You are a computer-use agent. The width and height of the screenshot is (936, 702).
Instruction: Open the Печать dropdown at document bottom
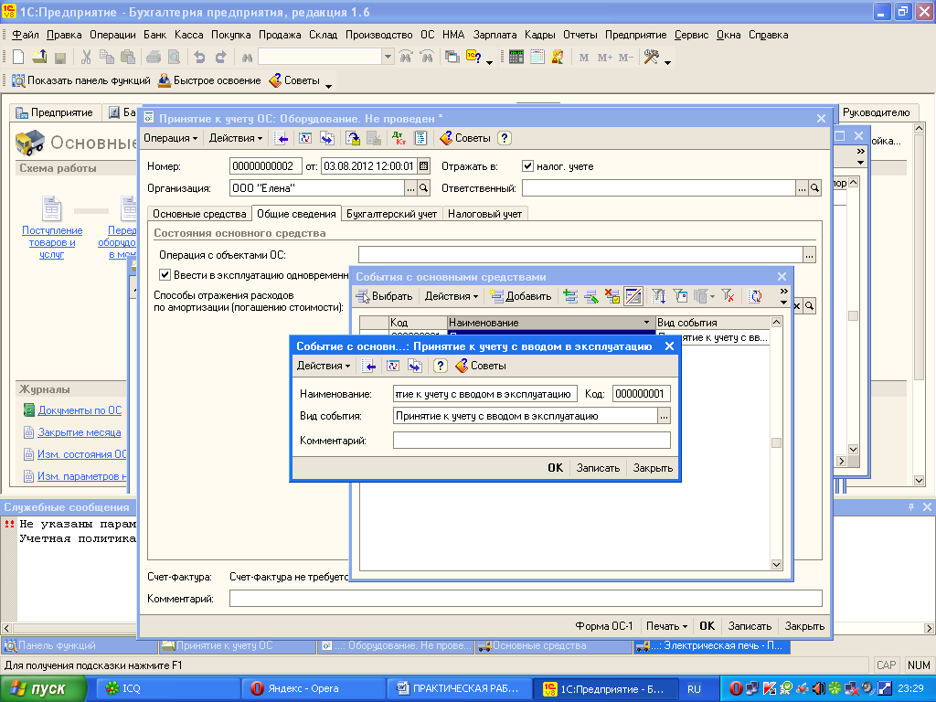(x=666, y=625)
